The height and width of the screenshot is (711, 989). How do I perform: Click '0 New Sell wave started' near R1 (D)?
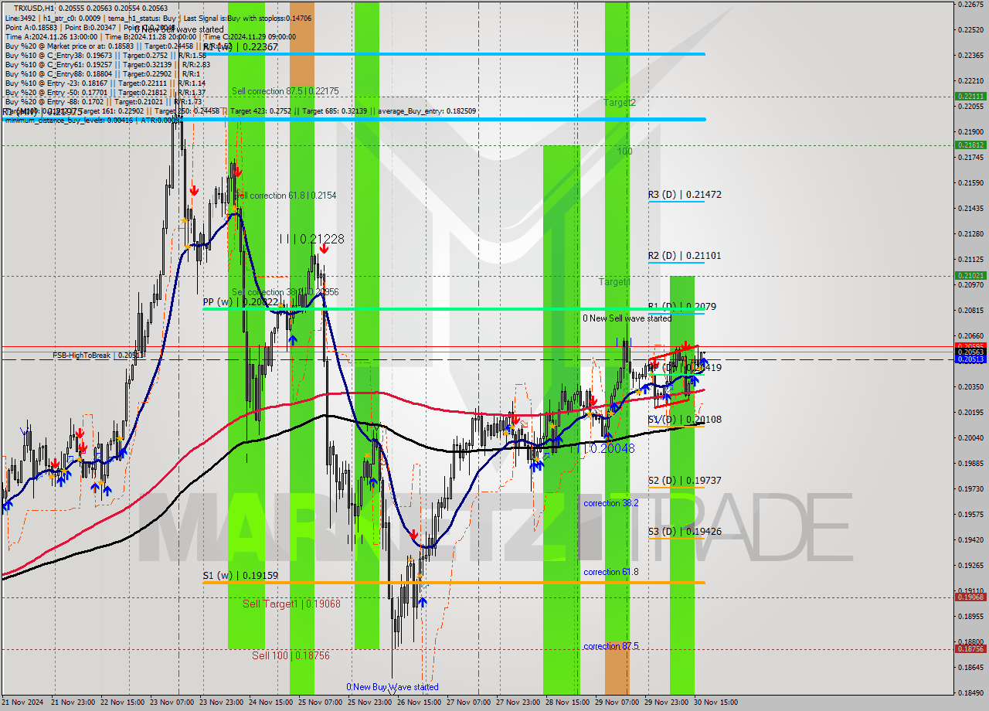pyautogui.click(x=627, y=318)
